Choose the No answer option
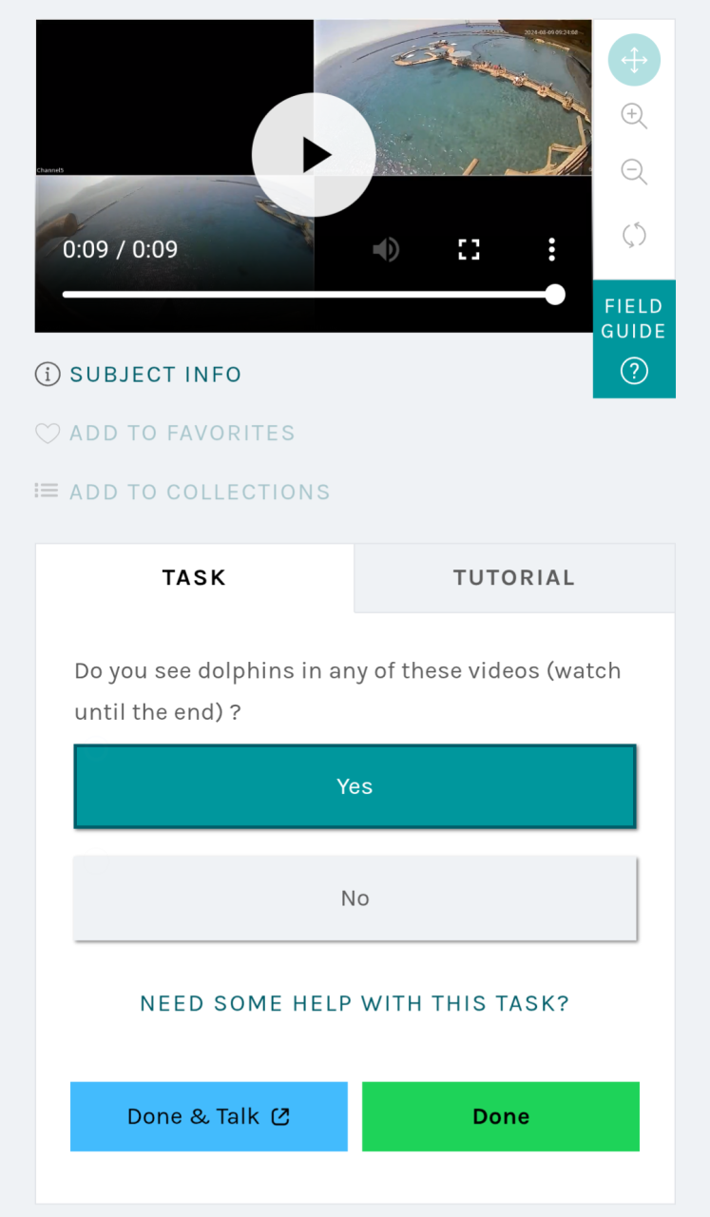 pyautogui.click(x=355, y=898)
